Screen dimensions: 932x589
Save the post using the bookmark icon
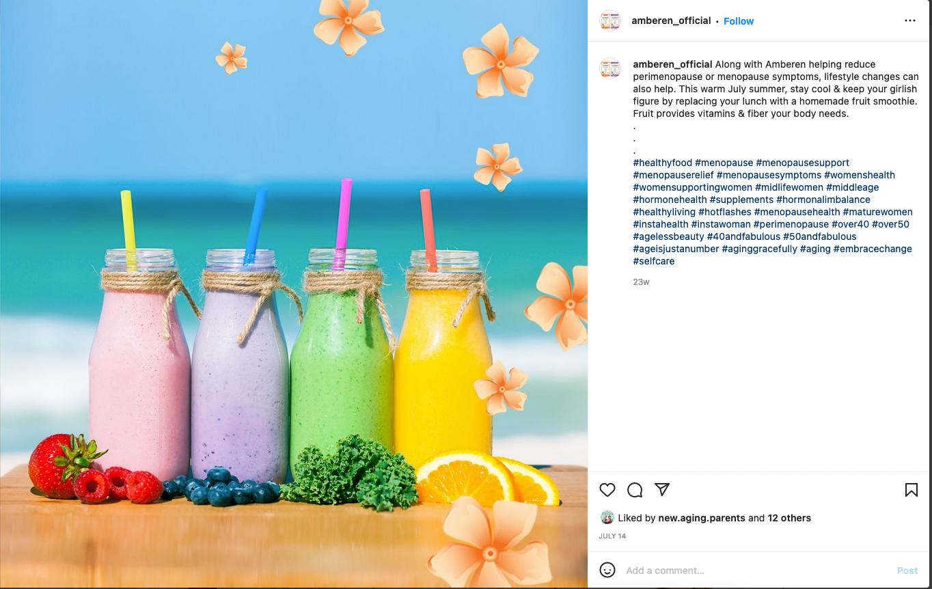912,490
